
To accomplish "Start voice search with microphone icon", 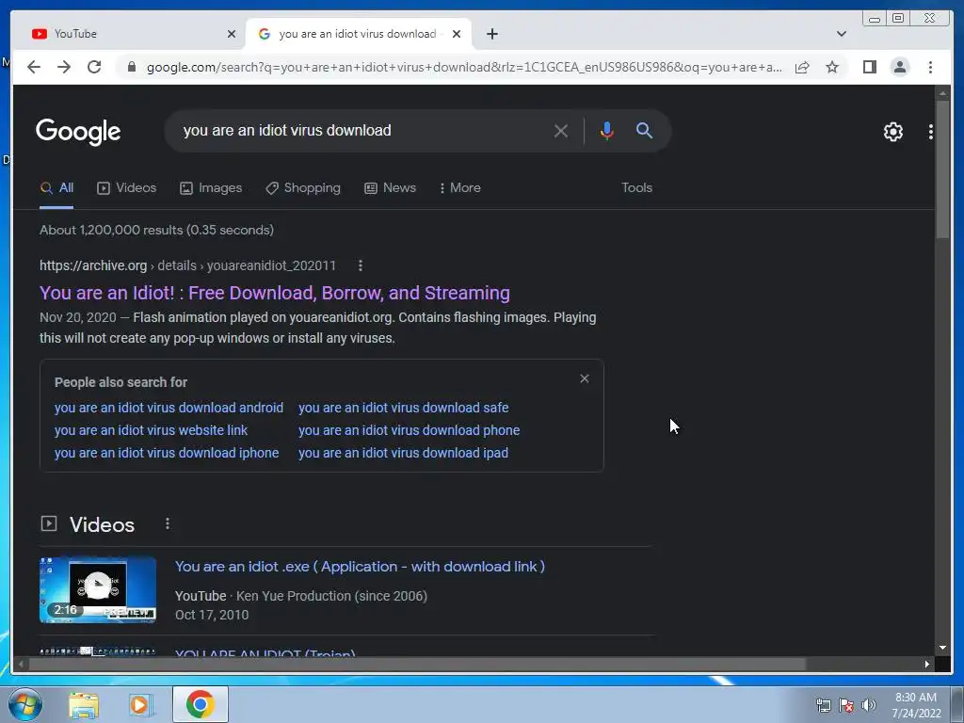I will click(607, 131).
